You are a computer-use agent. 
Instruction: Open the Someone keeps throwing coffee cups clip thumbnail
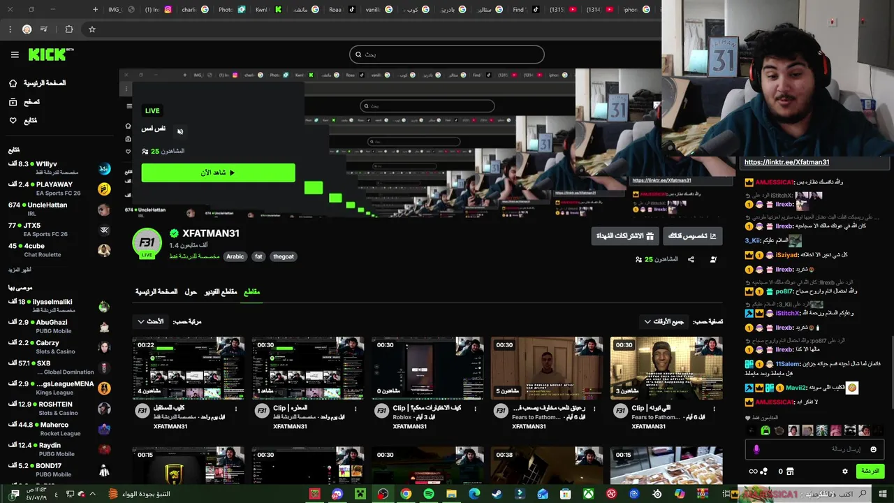pyautogui.click(x=666, y=368)
